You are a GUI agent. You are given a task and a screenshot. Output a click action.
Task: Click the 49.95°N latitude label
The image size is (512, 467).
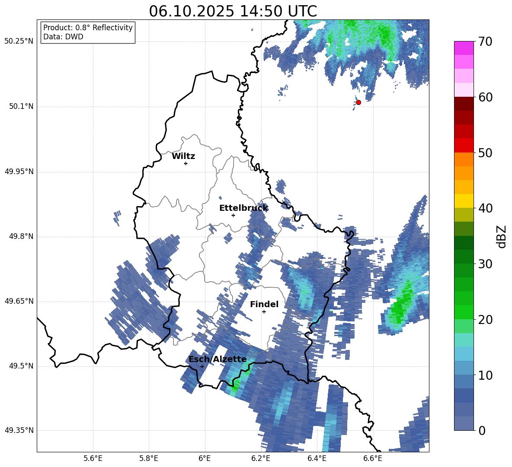pos(19,172)
